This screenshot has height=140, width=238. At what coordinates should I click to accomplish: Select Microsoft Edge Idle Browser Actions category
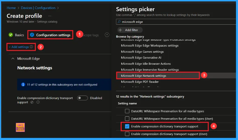(146, 64)
